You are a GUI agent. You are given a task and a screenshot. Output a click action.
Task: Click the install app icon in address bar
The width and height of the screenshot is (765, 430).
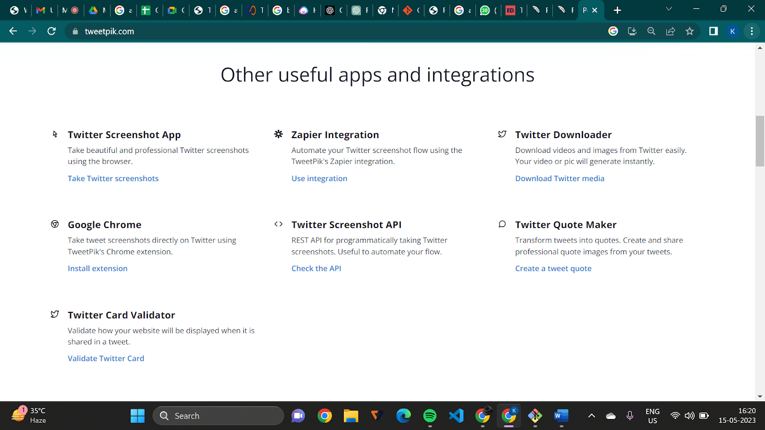632,31
